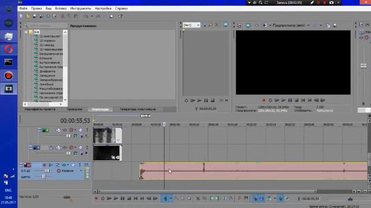The height and width of the screenshot is (208, 371).
Task: Open the Касание automation mode dropdown
Action: [x=81, y=171]
